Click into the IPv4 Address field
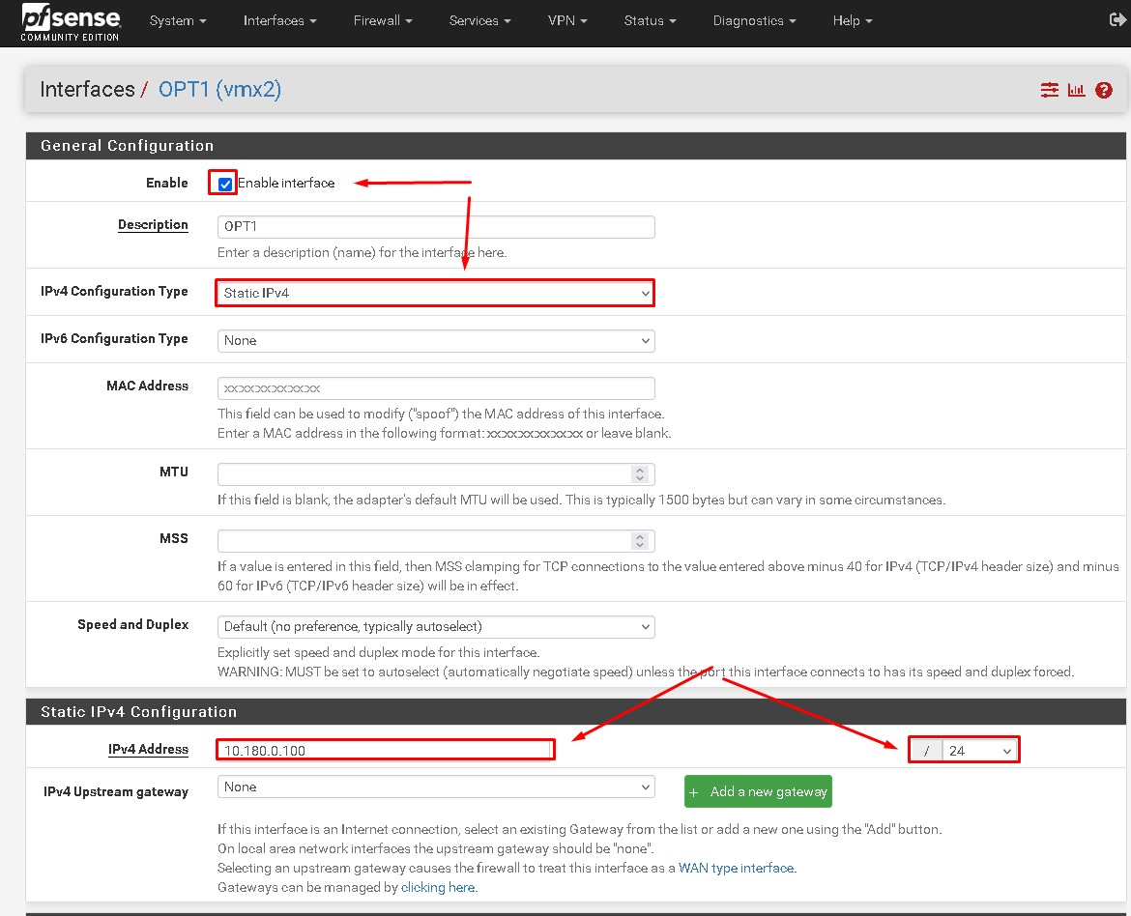Viewport: 1131px width, 916px height. pyautogui.click(x=385, y=751)
